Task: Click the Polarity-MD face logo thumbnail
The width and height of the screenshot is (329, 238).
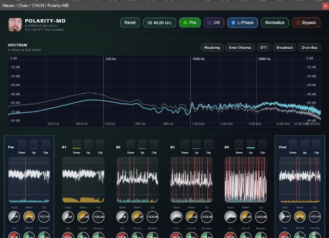Action: (x=15, y=24)
